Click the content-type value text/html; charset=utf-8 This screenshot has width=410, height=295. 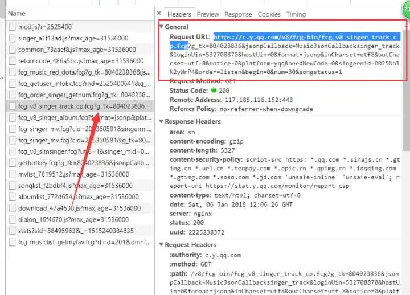(257, 195)
